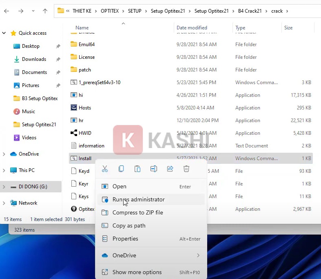Screen dimensions: 321x279
Task: Click the Rename icon in context menu
Action: 153,169
